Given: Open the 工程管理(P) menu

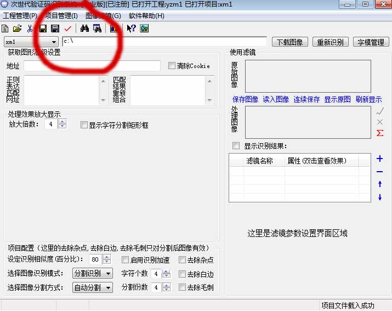Looking at the screenshot, I should pos(20,16).
